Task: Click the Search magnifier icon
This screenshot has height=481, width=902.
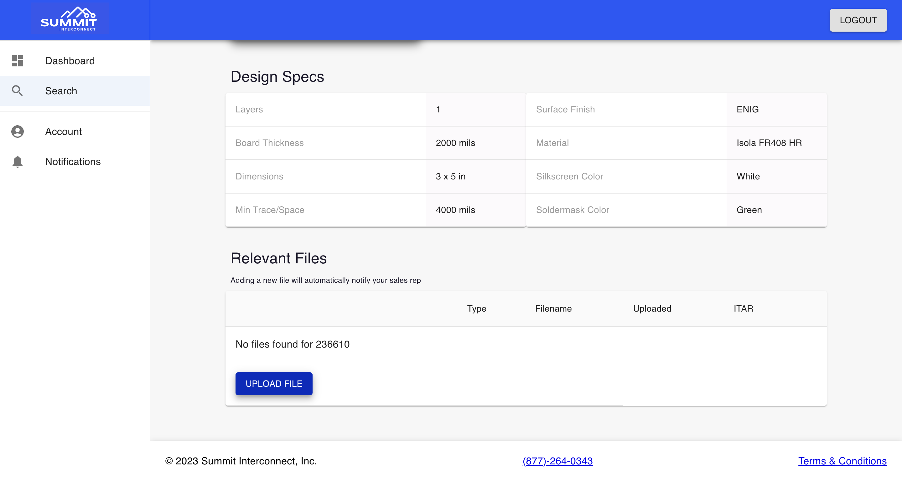Action: [18, 91]
